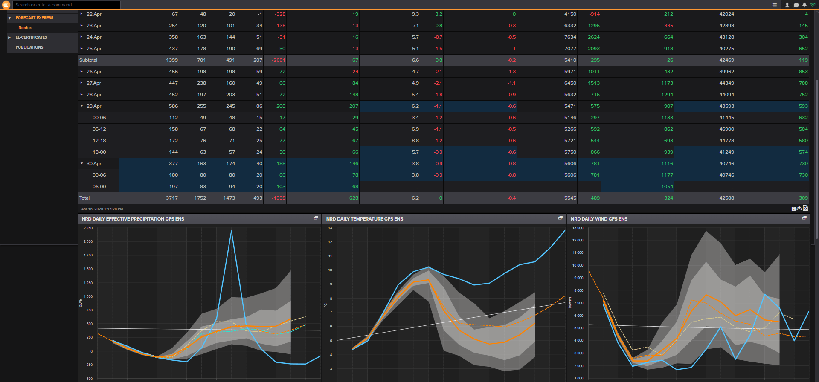Open the hamburger menu in top bar
Image resolution: width=819 pixels, height=382 pixels.
click(x=774, y=5)
